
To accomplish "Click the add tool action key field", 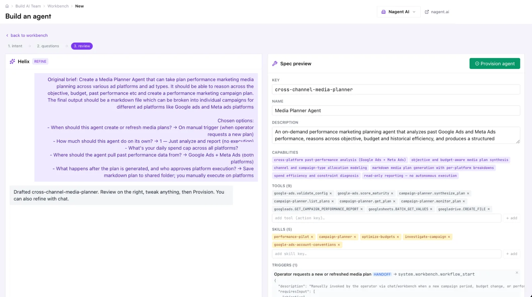I will (386, 218).
